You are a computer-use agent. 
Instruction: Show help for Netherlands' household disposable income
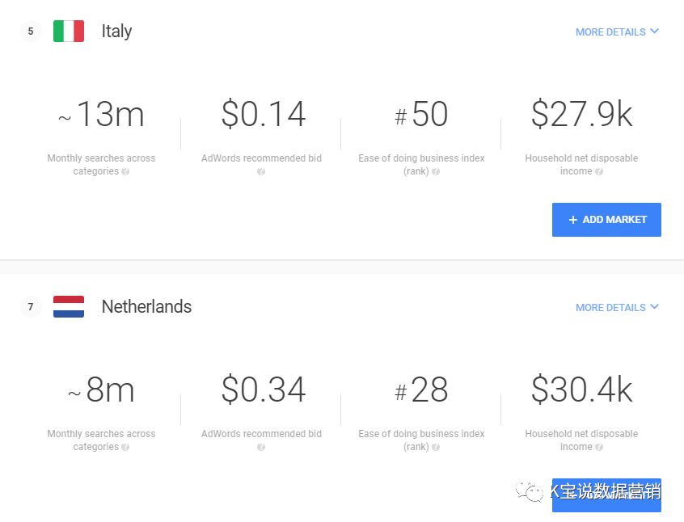(599, 448)
